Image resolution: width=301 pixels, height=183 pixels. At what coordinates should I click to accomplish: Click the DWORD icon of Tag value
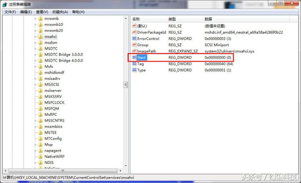[x=134, y=64]
